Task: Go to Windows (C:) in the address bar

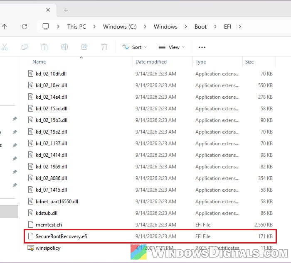Action: tap(120, 27)
